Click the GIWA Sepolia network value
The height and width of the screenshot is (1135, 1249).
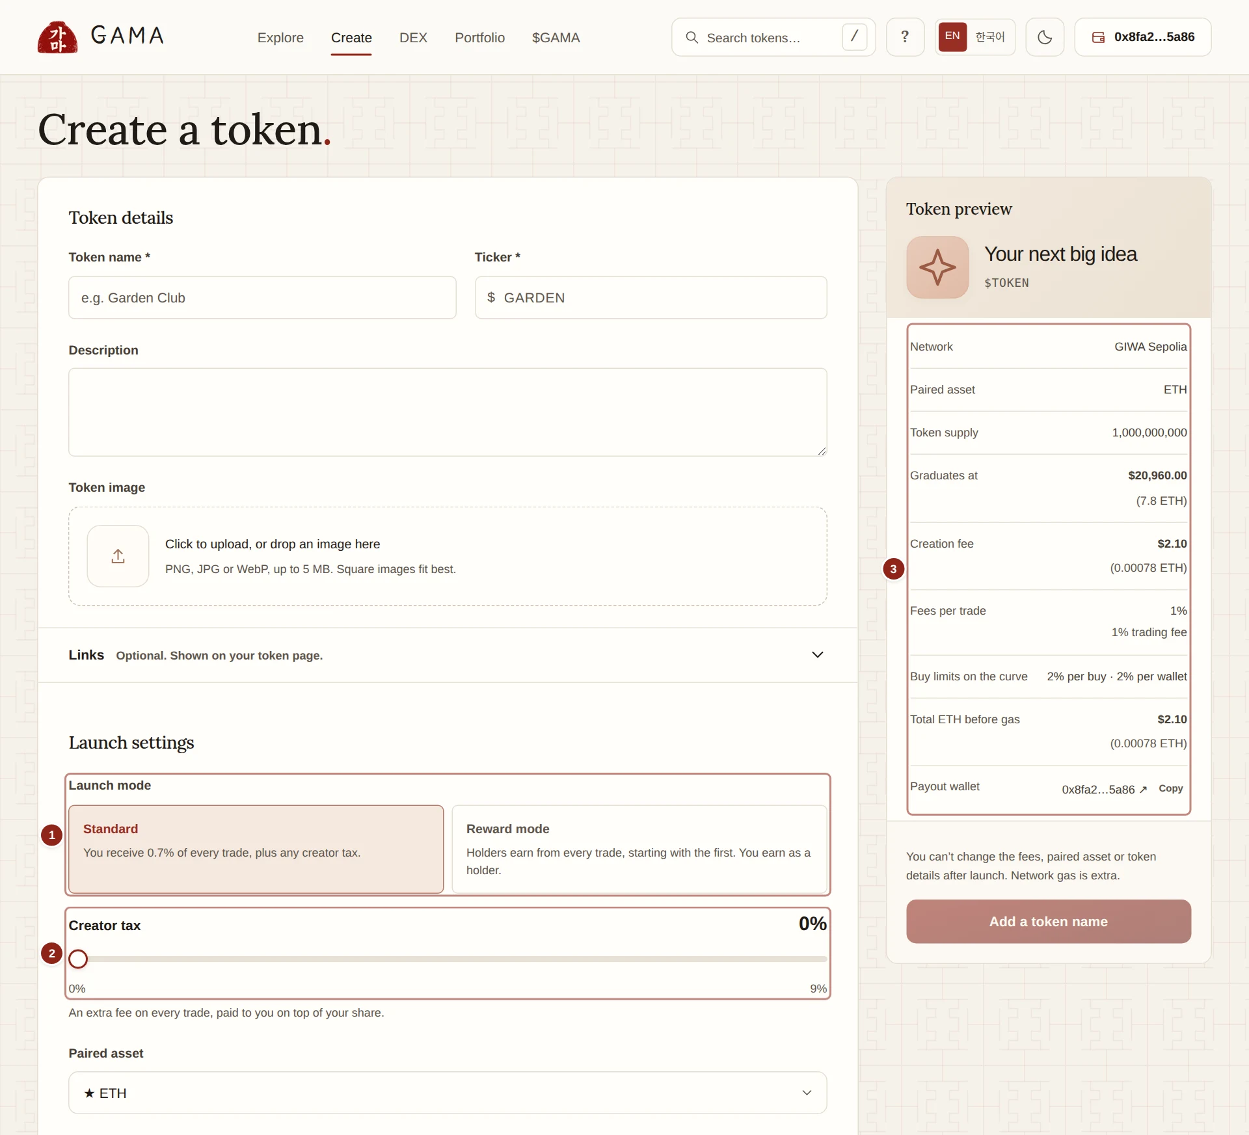coord(1150,347)
